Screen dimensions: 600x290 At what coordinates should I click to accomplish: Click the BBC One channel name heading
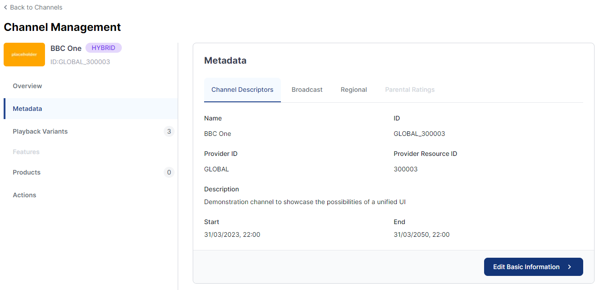pos(66,48)
